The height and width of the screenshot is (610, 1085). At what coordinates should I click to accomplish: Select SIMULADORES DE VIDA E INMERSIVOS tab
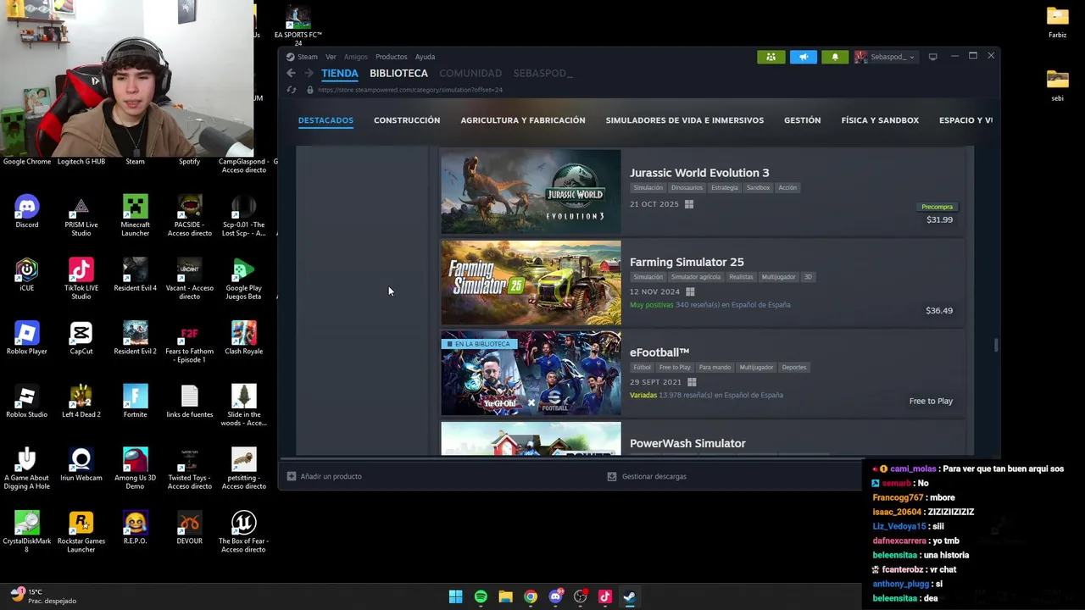685,120
